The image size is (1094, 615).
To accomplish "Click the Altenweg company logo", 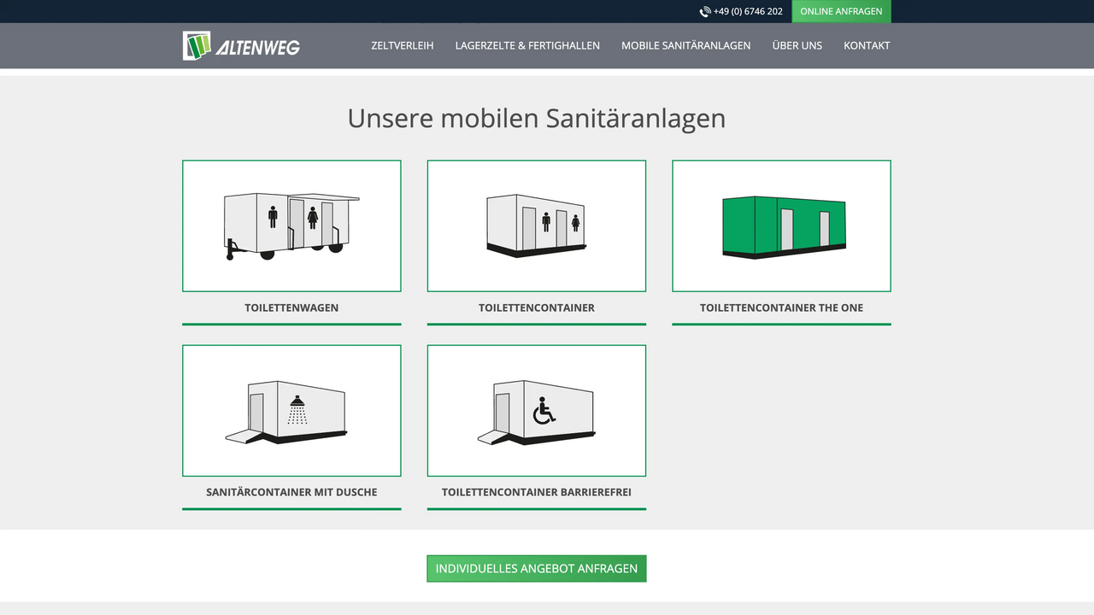I will tap(240, 45).
